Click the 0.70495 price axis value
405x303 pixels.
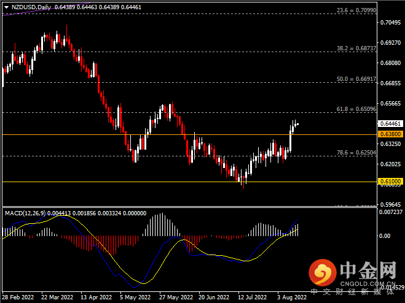pyautogui.click(x=390, y=23)
